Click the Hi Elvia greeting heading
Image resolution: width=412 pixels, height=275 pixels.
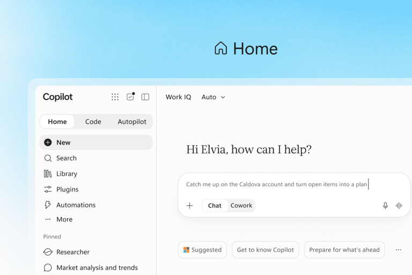tap(249, 149)
